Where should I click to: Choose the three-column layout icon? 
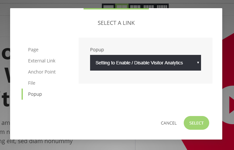pos(134,6)
